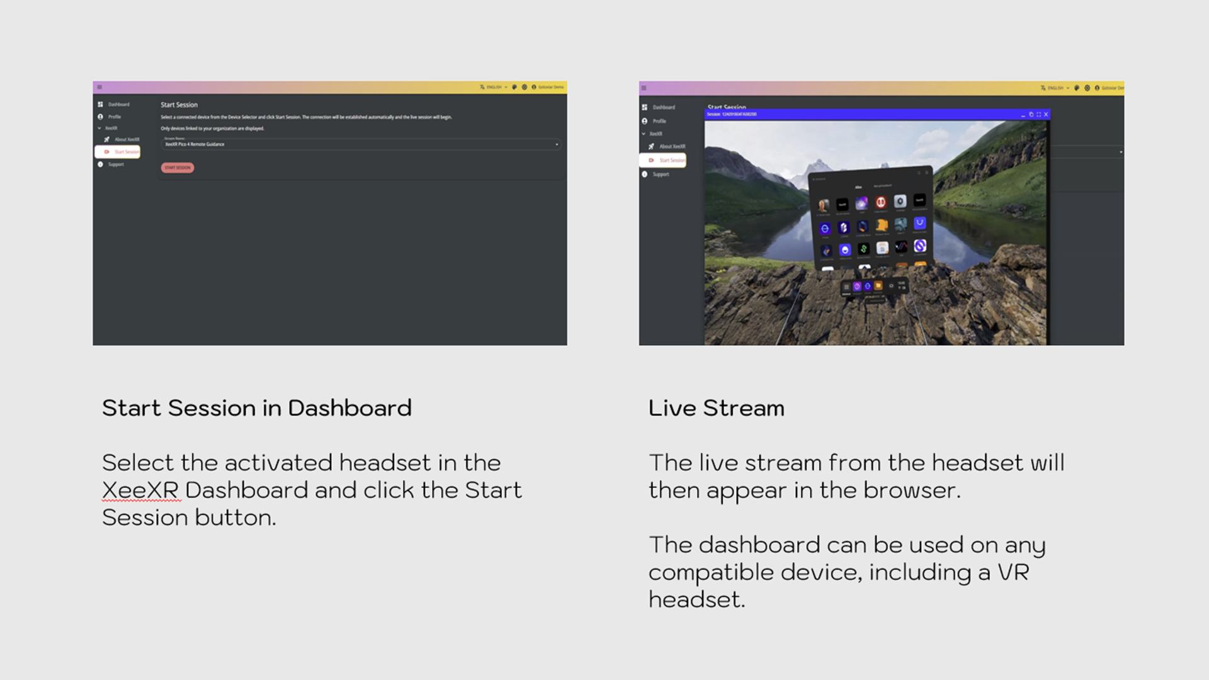Select highlighted Start Session item in left sidebar
Viewport: 1209px width, 680px height.
tap(118, 152)
